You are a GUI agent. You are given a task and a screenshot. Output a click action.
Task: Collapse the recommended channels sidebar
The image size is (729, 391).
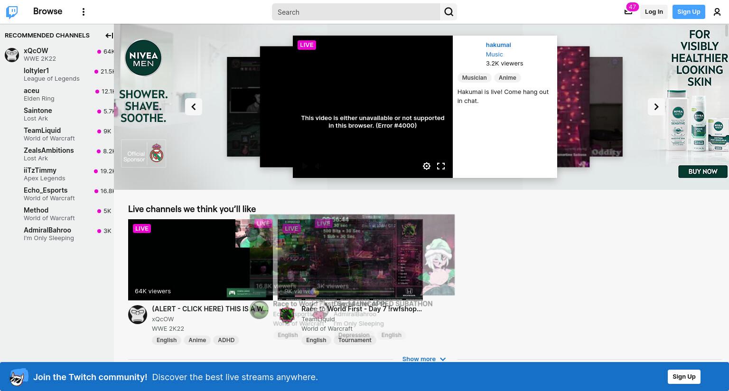pos(109,36)
